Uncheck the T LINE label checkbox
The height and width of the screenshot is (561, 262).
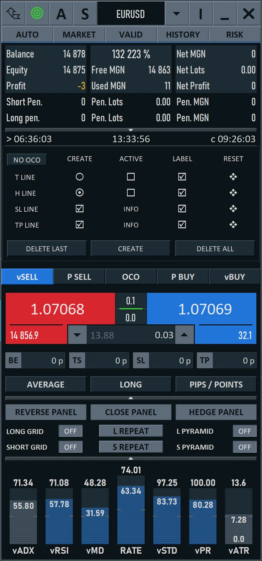tap(182, 177)
